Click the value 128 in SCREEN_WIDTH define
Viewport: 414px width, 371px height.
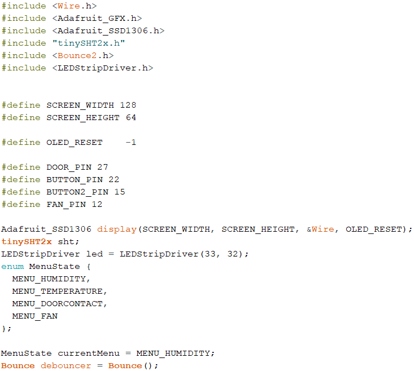(x=128, y=105)
